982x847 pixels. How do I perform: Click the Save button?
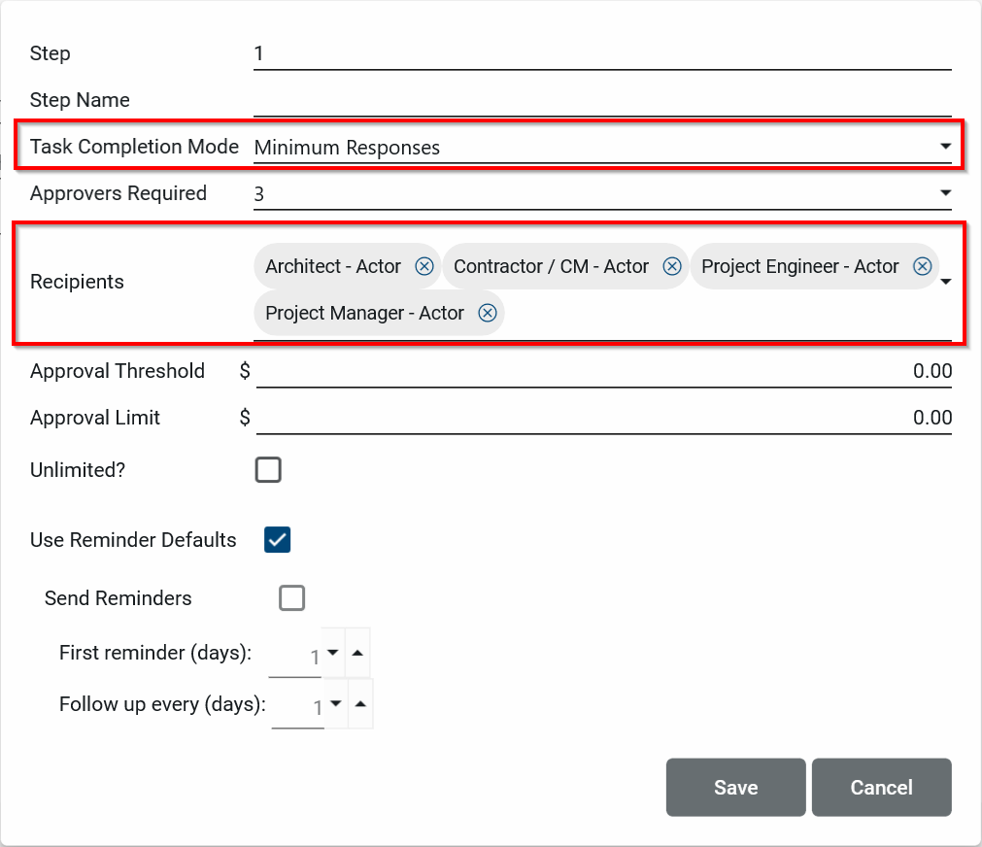(x=735, y=787)
